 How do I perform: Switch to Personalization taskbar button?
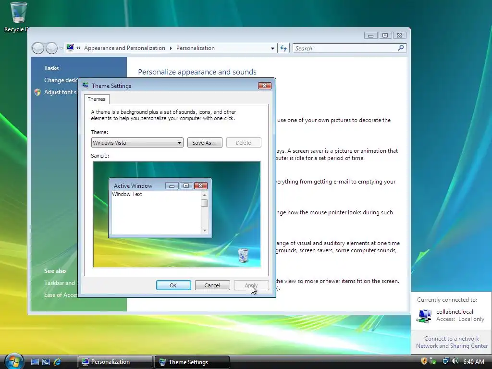115,362
